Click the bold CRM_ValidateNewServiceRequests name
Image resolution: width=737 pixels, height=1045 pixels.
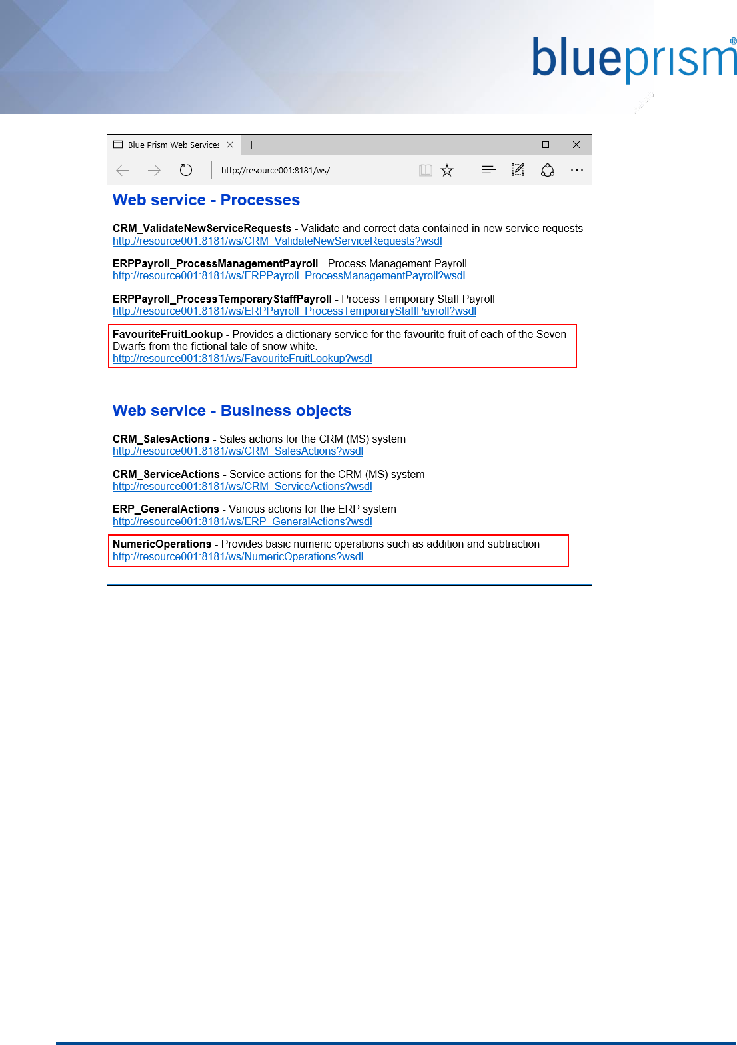[x=202, y=229]
